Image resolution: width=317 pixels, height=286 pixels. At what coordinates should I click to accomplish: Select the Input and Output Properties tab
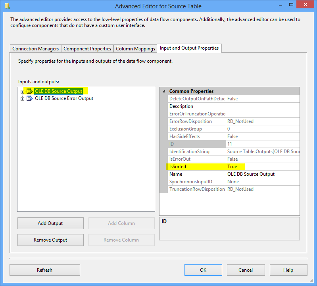189,48
